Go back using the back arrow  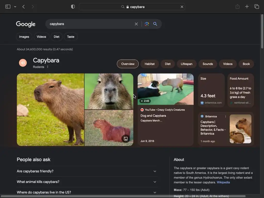pyautogui.click(x=23, y=7)
